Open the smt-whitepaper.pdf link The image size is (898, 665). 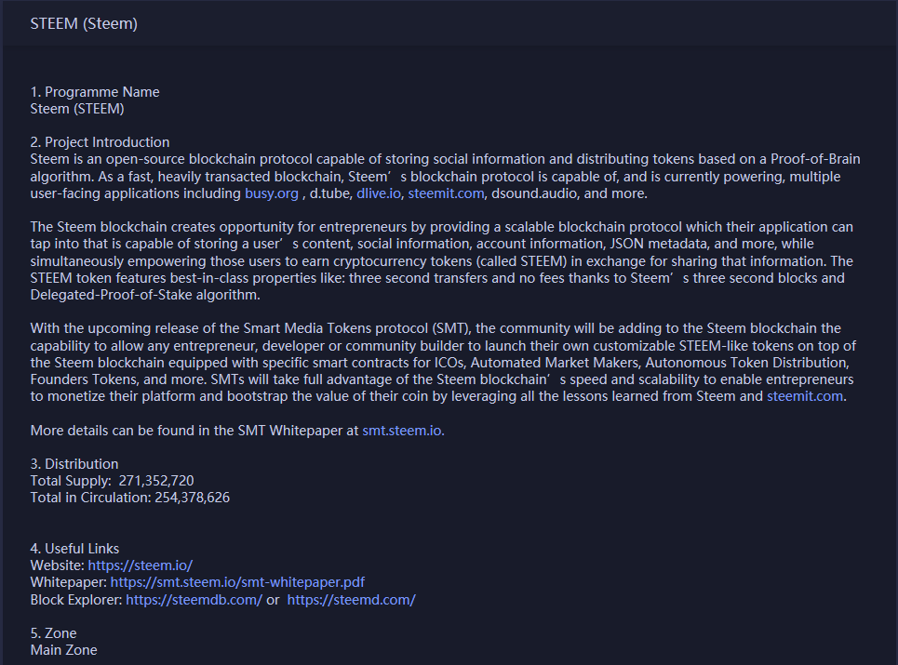click(237, 582)
